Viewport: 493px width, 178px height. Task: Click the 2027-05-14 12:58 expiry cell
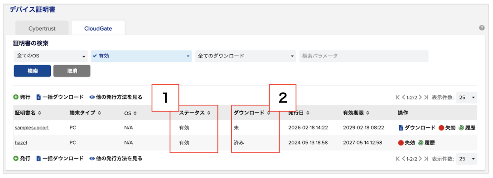(362, 143)
